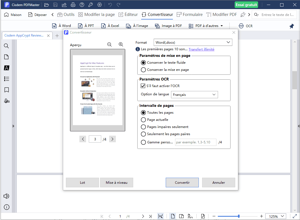Image resolution: width=300 pixels, height=220 pixels.
Task: Pin the toolbar with pushpin icon
Action: 291,26
